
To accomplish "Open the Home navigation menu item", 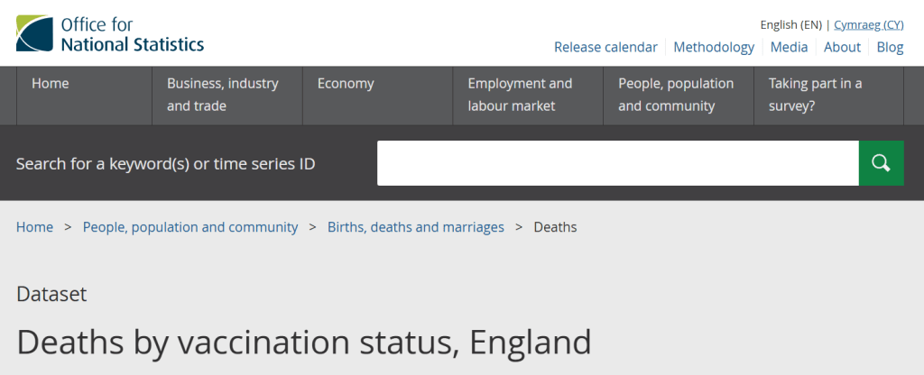I will (51, 84).
